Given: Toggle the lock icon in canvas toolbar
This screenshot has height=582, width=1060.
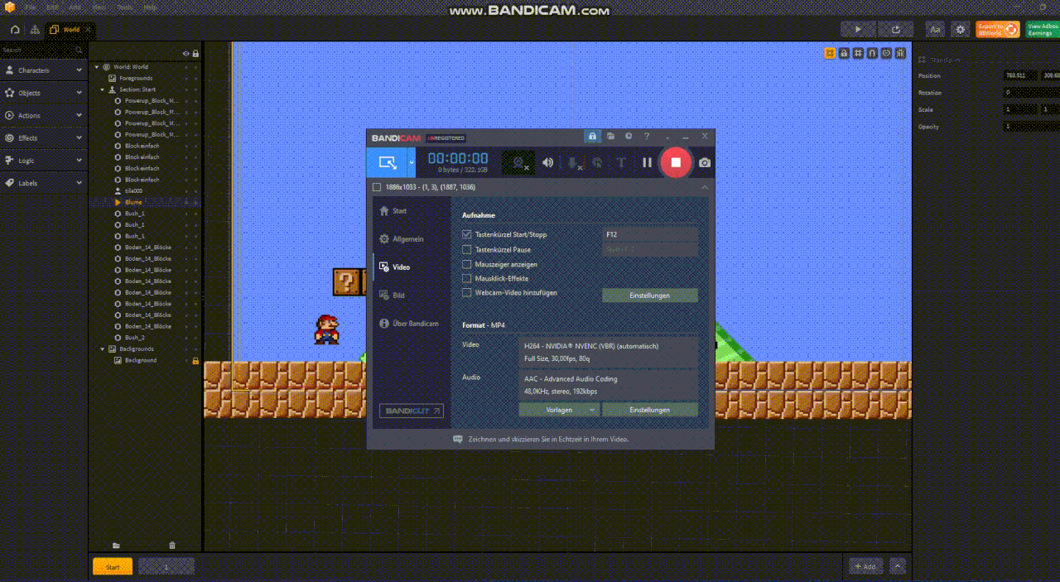Looking at the screenshot, I should (x=844, y=53).
